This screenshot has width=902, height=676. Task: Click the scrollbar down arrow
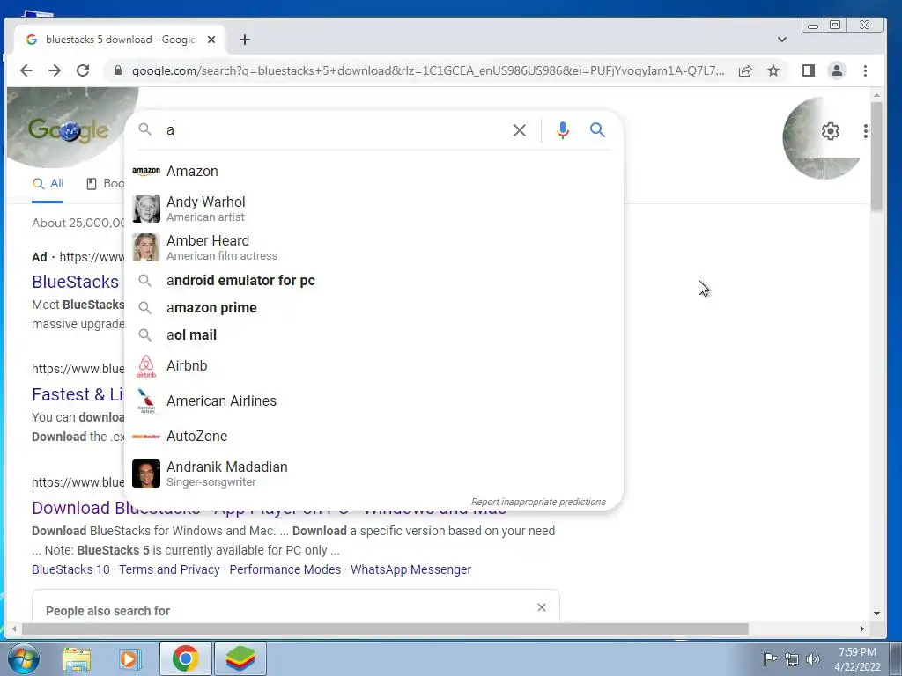pos(876,614)
